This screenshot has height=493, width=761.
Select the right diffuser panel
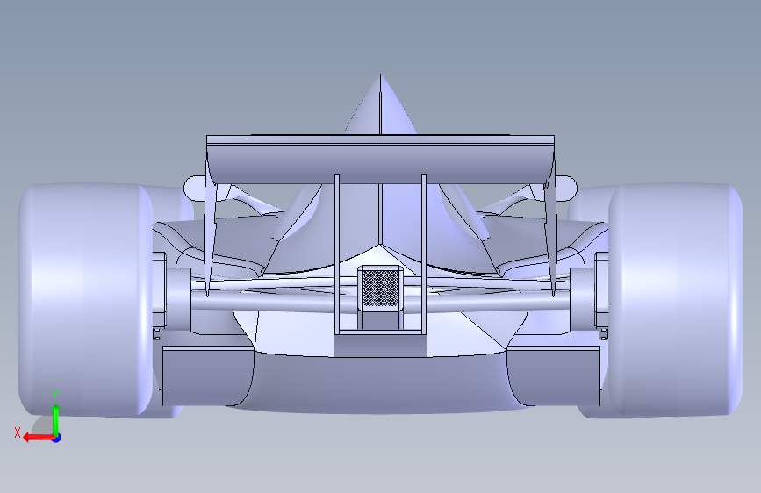(554, 376)
